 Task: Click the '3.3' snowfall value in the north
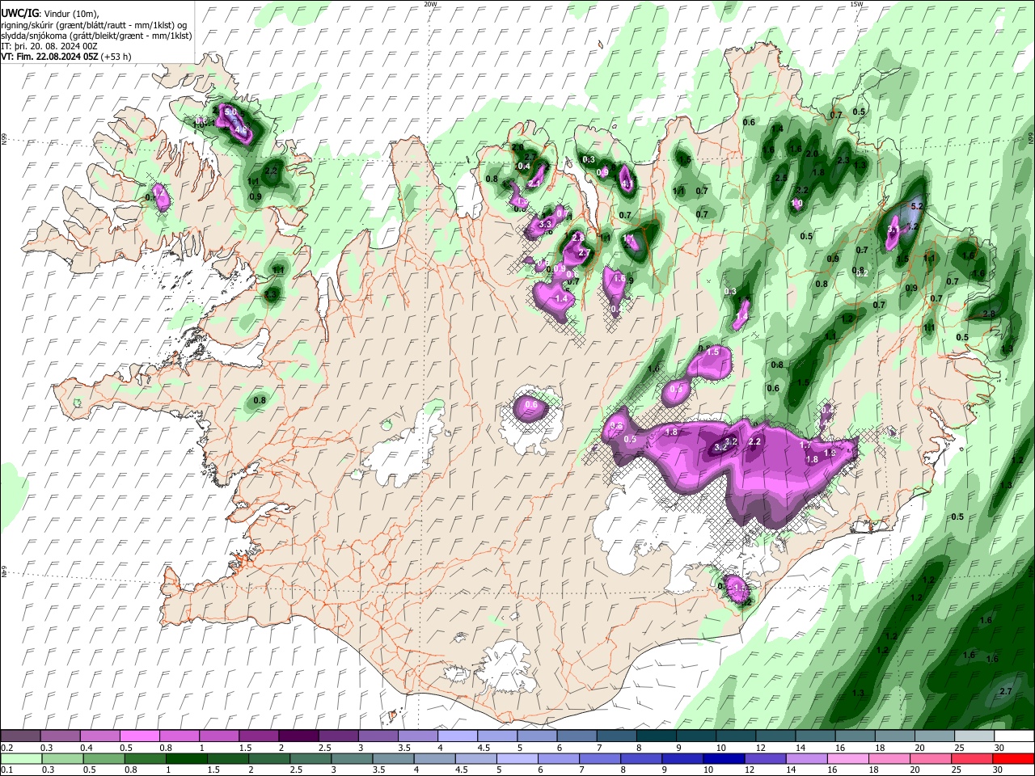(545, 224)
